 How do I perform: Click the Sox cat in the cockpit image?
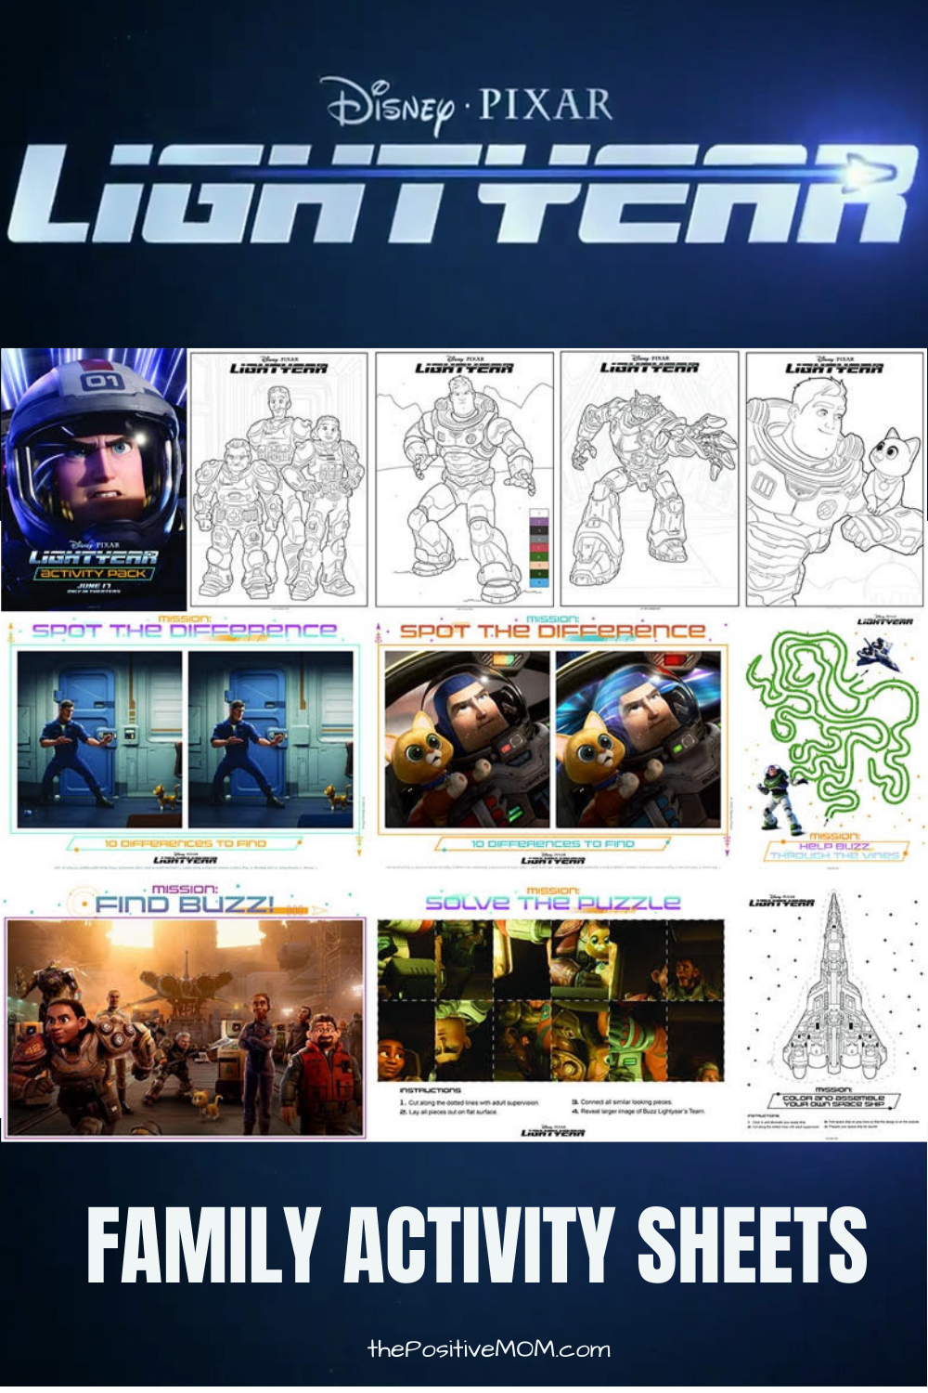click(x=423, y=753)
